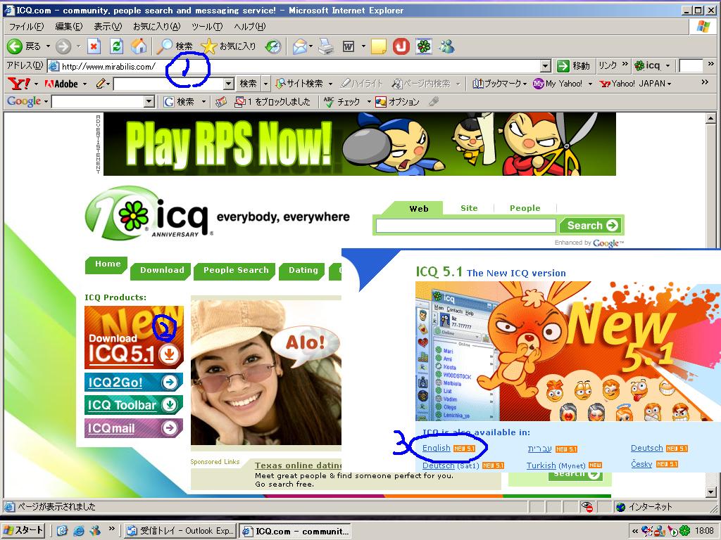Viewport: 721px width, 540px height.
Task: Click the Mail envelope icon
Action: coord(300,46)
